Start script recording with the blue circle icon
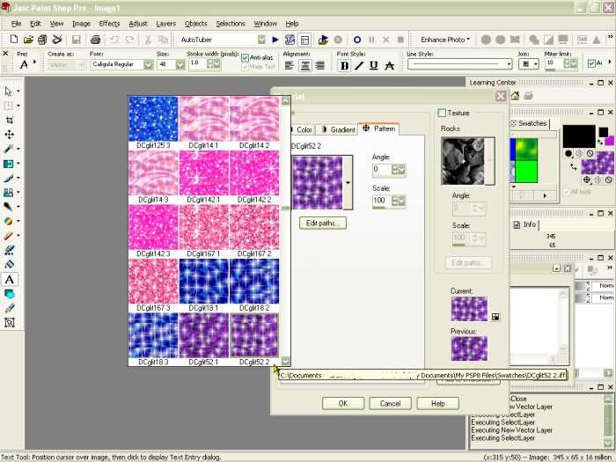This screenshot has width=616, height=462. coord(357,40)
